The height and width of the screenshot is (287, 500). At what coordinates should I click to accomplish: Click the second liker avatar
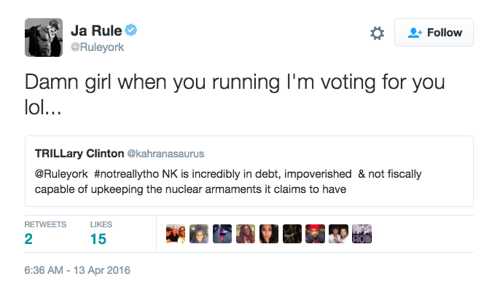pyautogui.click(x=199, y=234)
